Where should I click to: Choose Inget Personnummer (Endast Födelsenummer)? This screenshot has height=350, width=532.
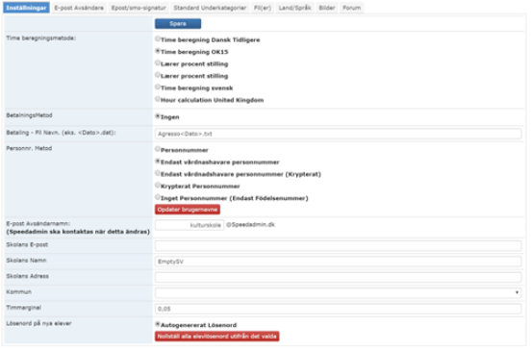pos(158,197)
